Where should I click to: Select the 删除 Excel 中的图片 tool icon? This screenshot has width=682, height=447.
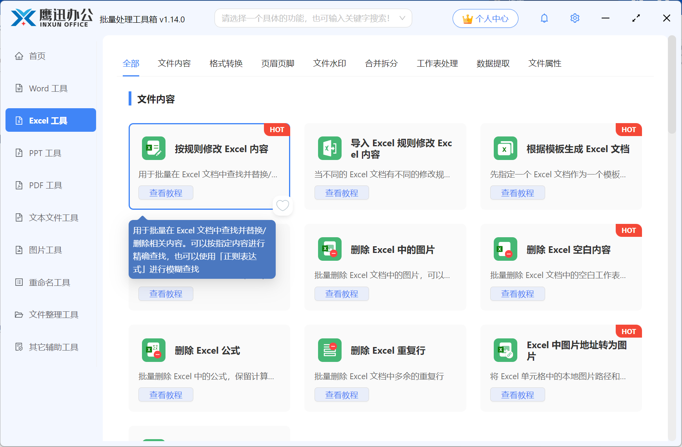tap(329, 249)
